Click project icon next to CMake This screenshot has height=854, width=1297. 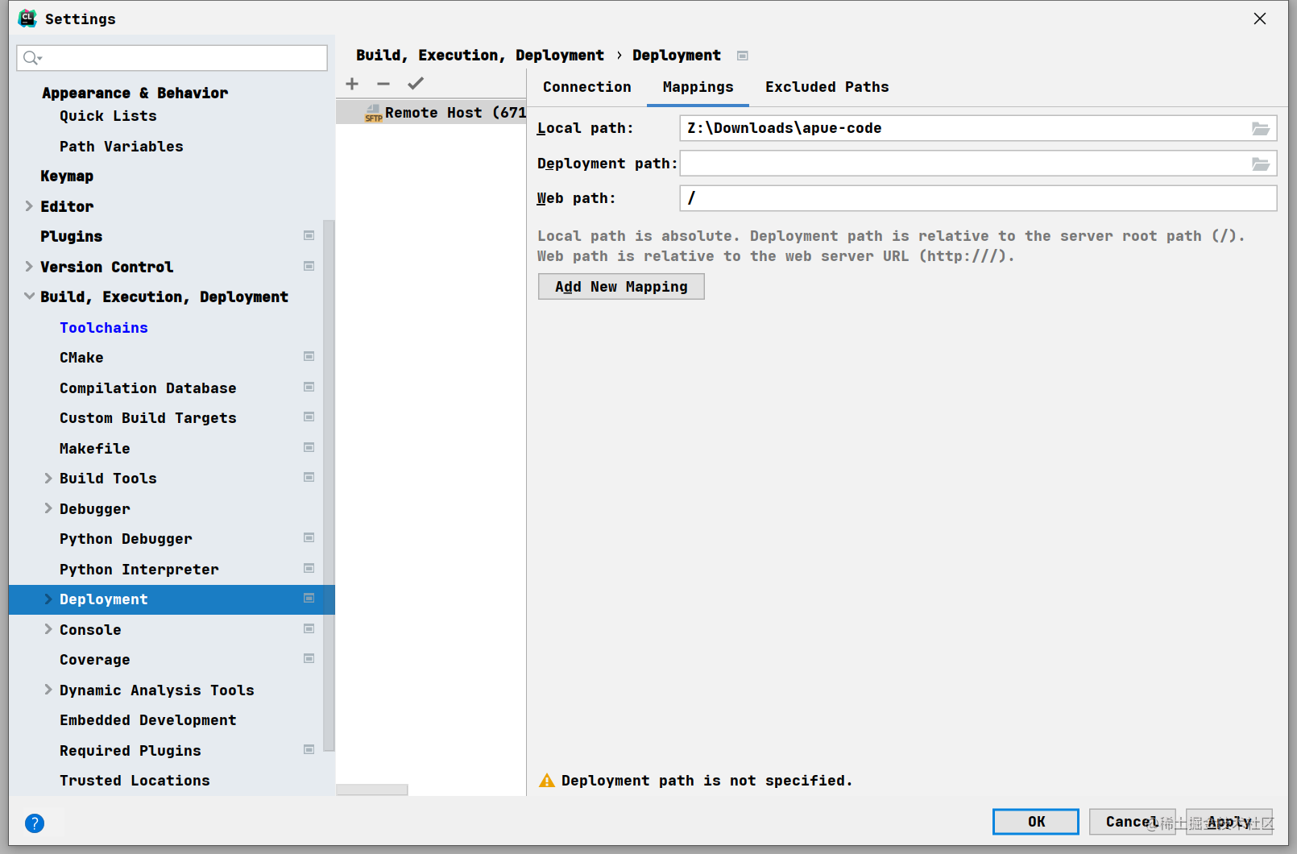point(309,356)
